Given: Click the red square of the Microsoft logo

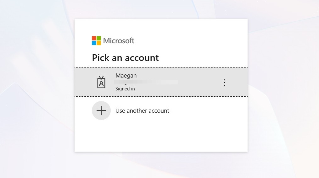Looking at the screenshot, I should [x=94, y=38].
